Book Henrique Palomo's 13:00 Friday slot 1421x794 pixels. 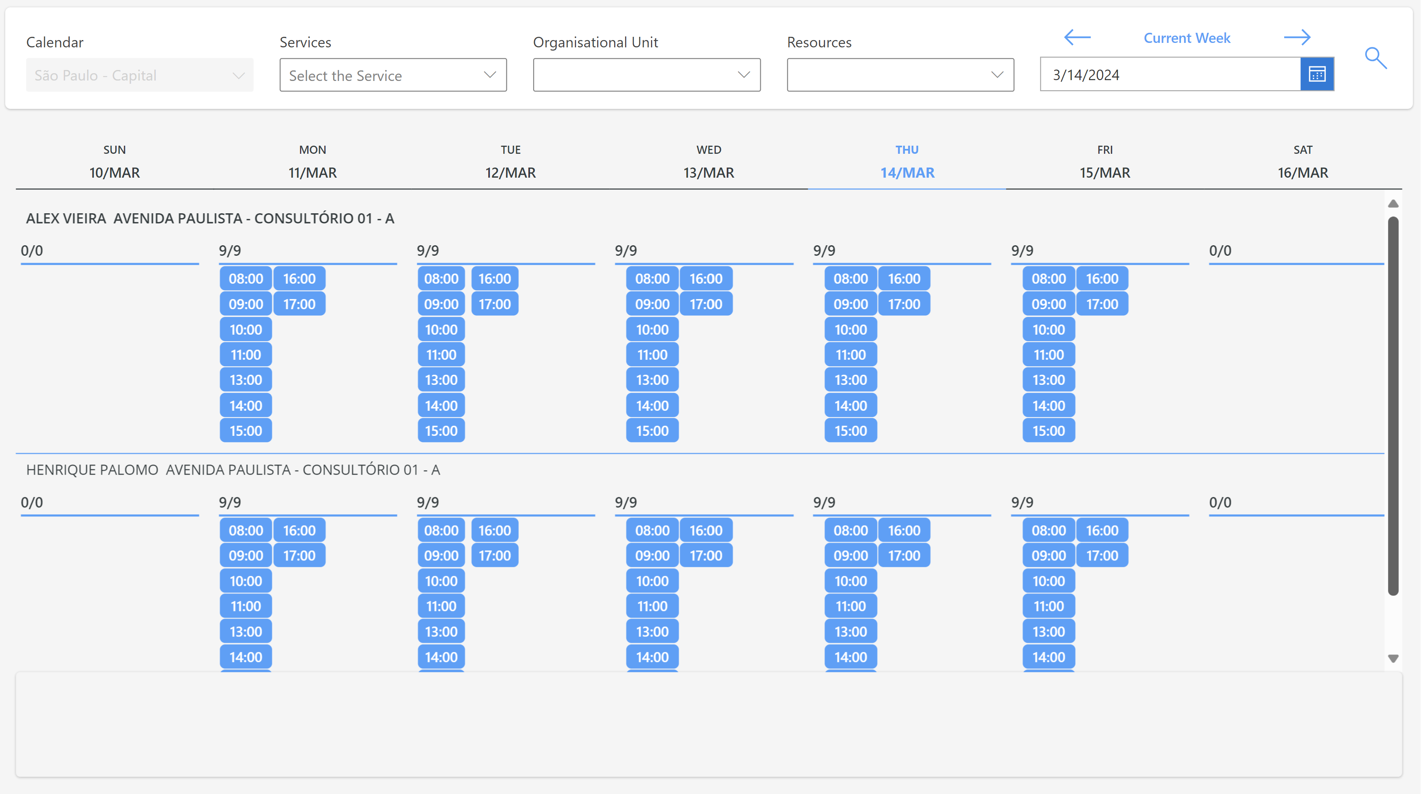[x=1048, y=631]
